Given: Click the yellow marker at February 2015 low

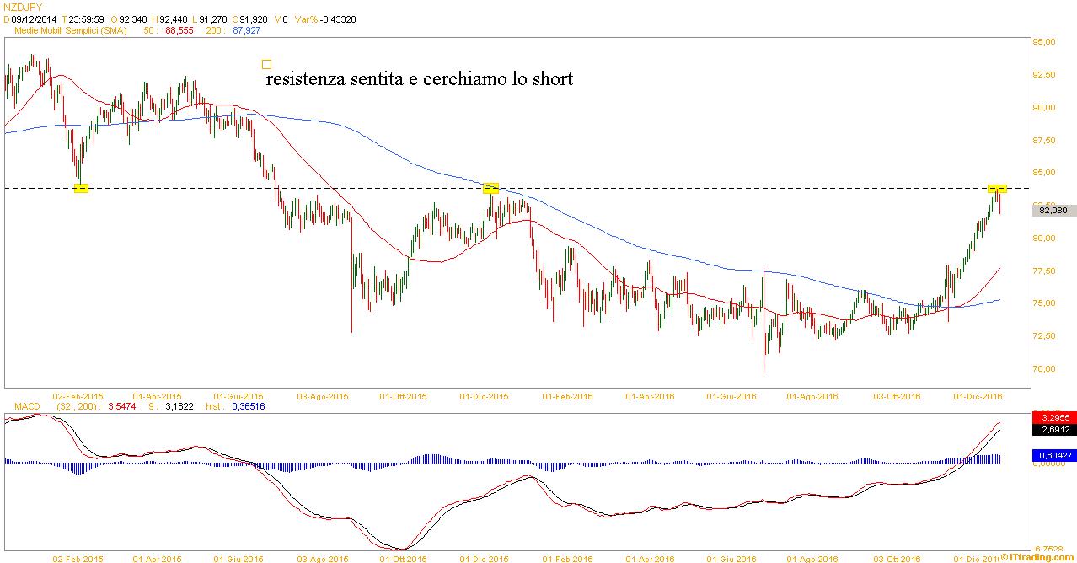Looking at the screenshot, I should pos(81,188).
